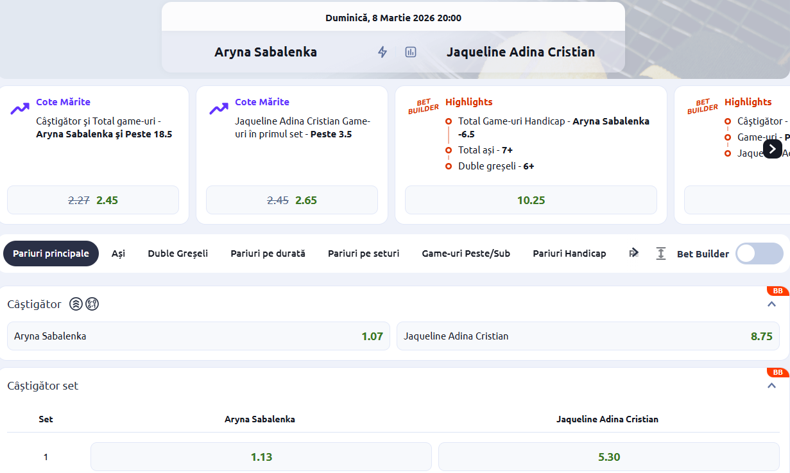The image size is (790, 473).
Task: Click the next arrow on highlights carousel
Action: [x=772, y=149]
